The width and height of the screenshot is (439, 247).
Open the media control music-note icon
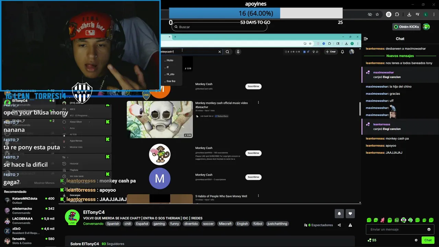417,14
